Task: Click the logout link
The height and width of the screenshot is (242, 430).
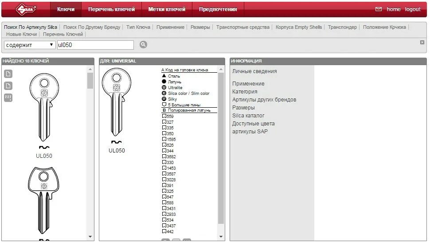Action: (x=413, y=9)
